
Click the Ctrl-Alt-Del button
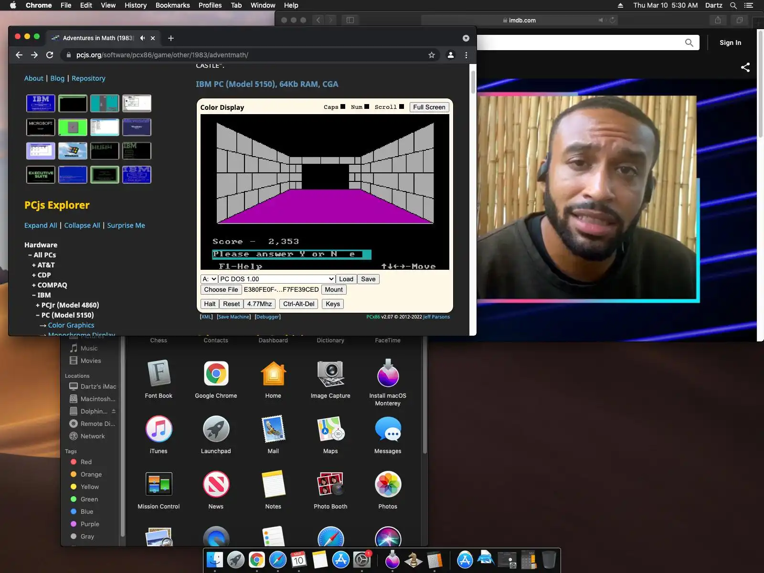coord(299,304)
